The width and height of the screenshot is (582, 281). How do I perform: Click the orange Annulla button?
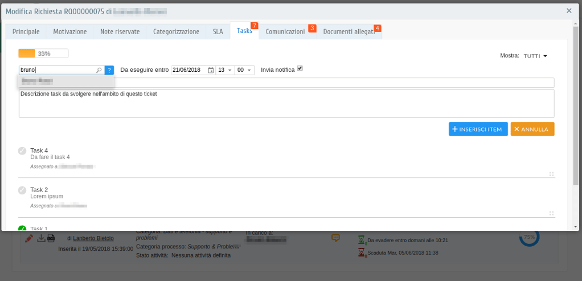532,129
